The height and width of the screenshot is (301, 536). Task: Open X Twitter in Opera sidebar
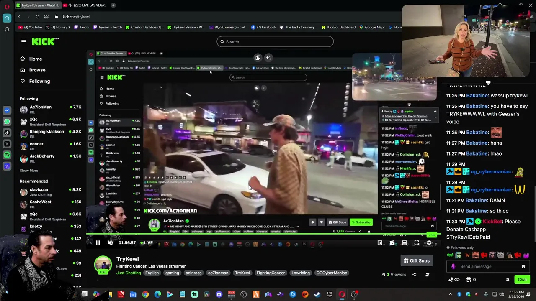tap(7, 144)
